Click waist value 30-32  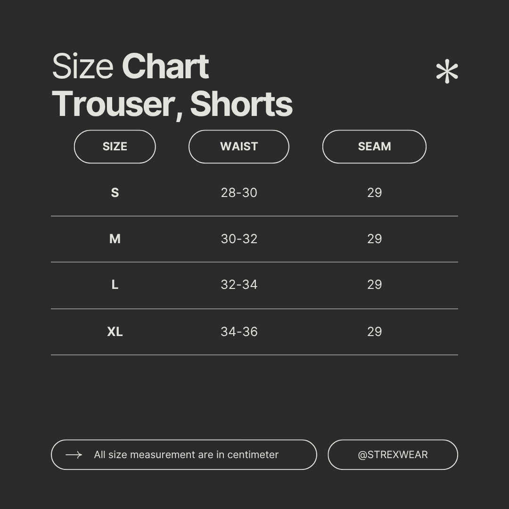pos(239,238)
